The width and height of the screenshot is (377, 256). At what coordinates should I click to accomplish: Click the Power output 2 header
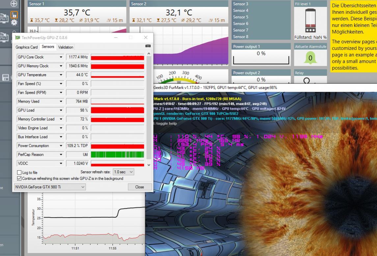[x=261, y=73]
